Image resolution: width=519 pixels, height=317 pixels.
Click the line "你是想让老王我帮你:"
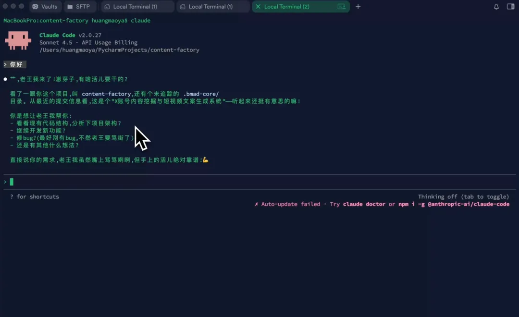pos(41,116)
